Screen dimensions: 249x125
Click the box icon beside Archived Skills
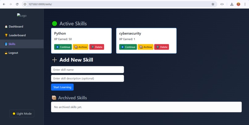54,98
